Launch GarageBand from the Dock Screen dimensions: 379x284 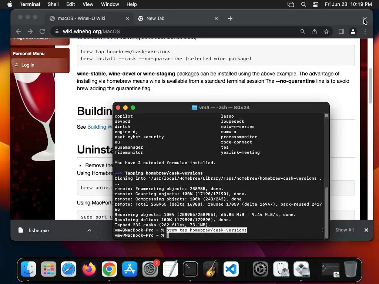pos(211,269)
